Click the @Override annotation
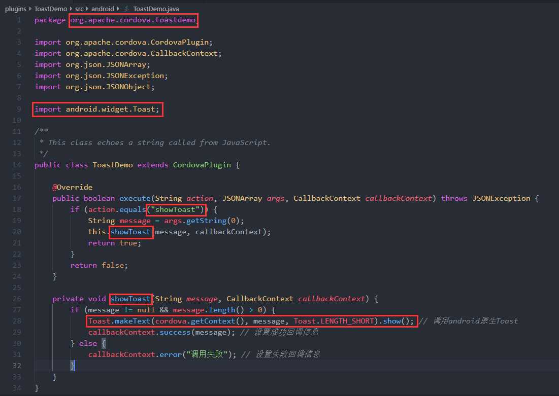The height and width of the screenshot is (396, 559). point(73,187)
